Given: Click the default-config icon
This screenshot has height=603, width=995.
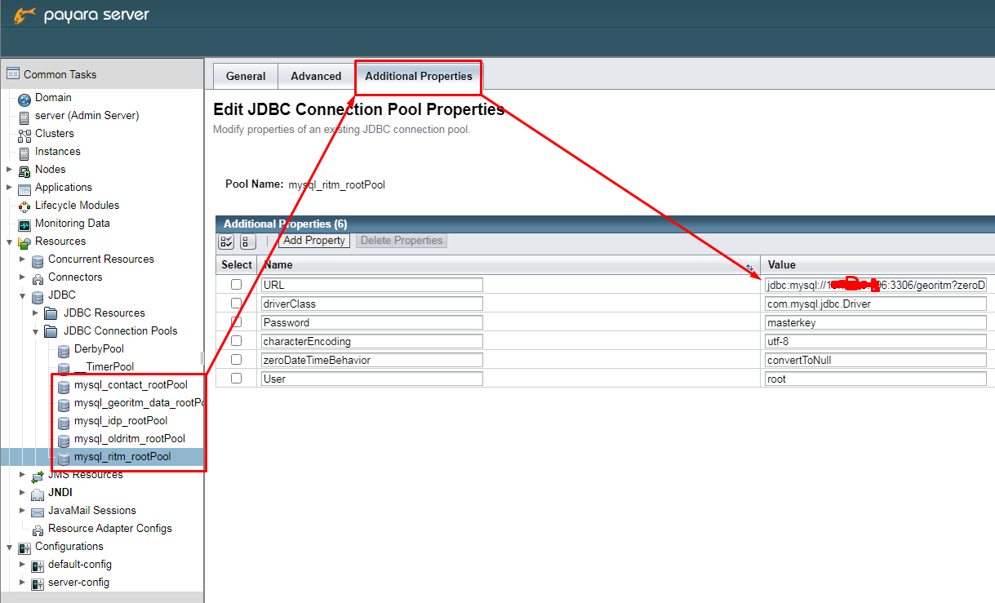Looking at the screenshot, I should (x=38, y=565).
